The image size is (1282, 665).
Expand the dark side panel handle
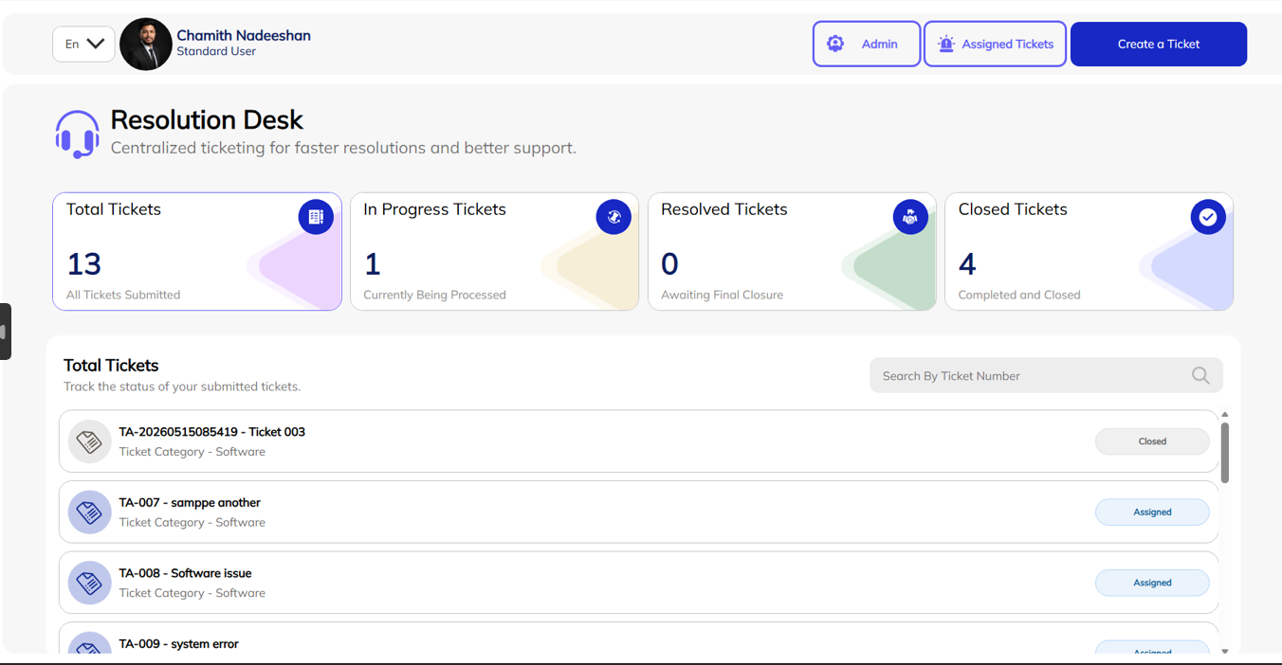[5, 332]
